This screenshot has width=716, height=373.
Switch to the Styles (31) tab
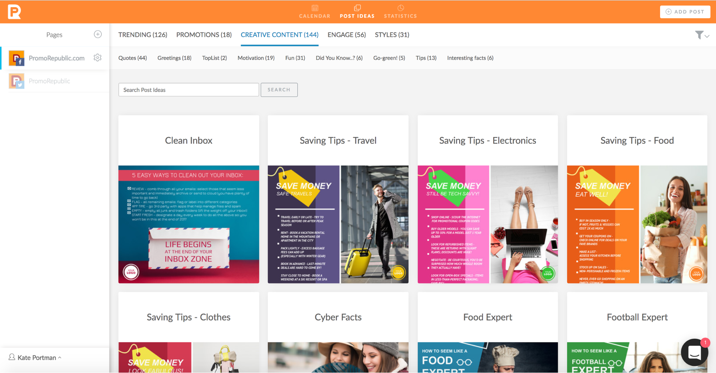(392, 35)
